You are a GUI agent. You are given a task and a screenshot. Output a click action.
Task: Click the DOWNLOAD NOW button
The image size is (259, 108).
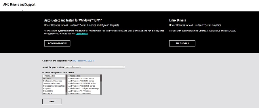(57, 43)
